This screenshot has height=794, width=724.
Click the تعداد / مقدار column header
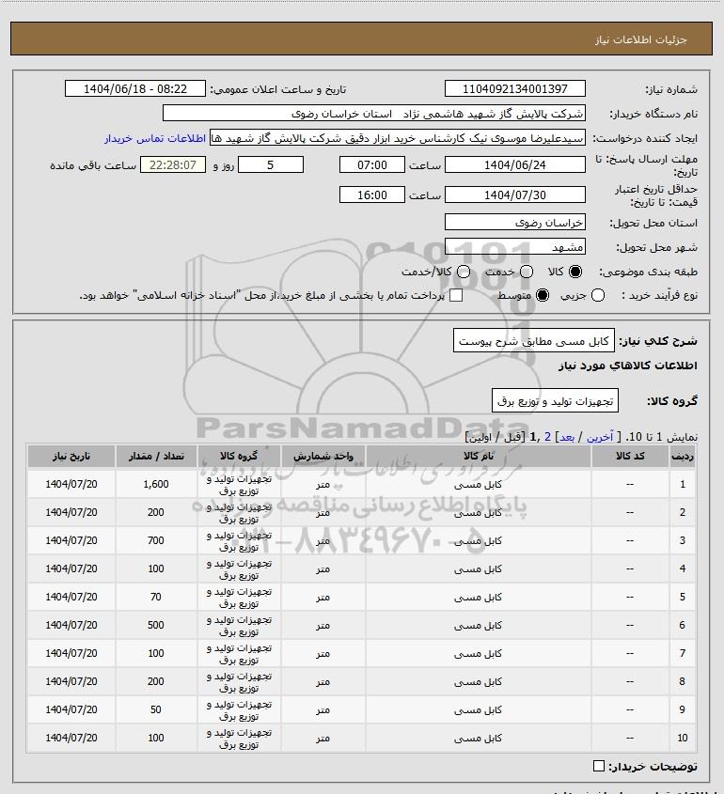[x=156, y=457]
